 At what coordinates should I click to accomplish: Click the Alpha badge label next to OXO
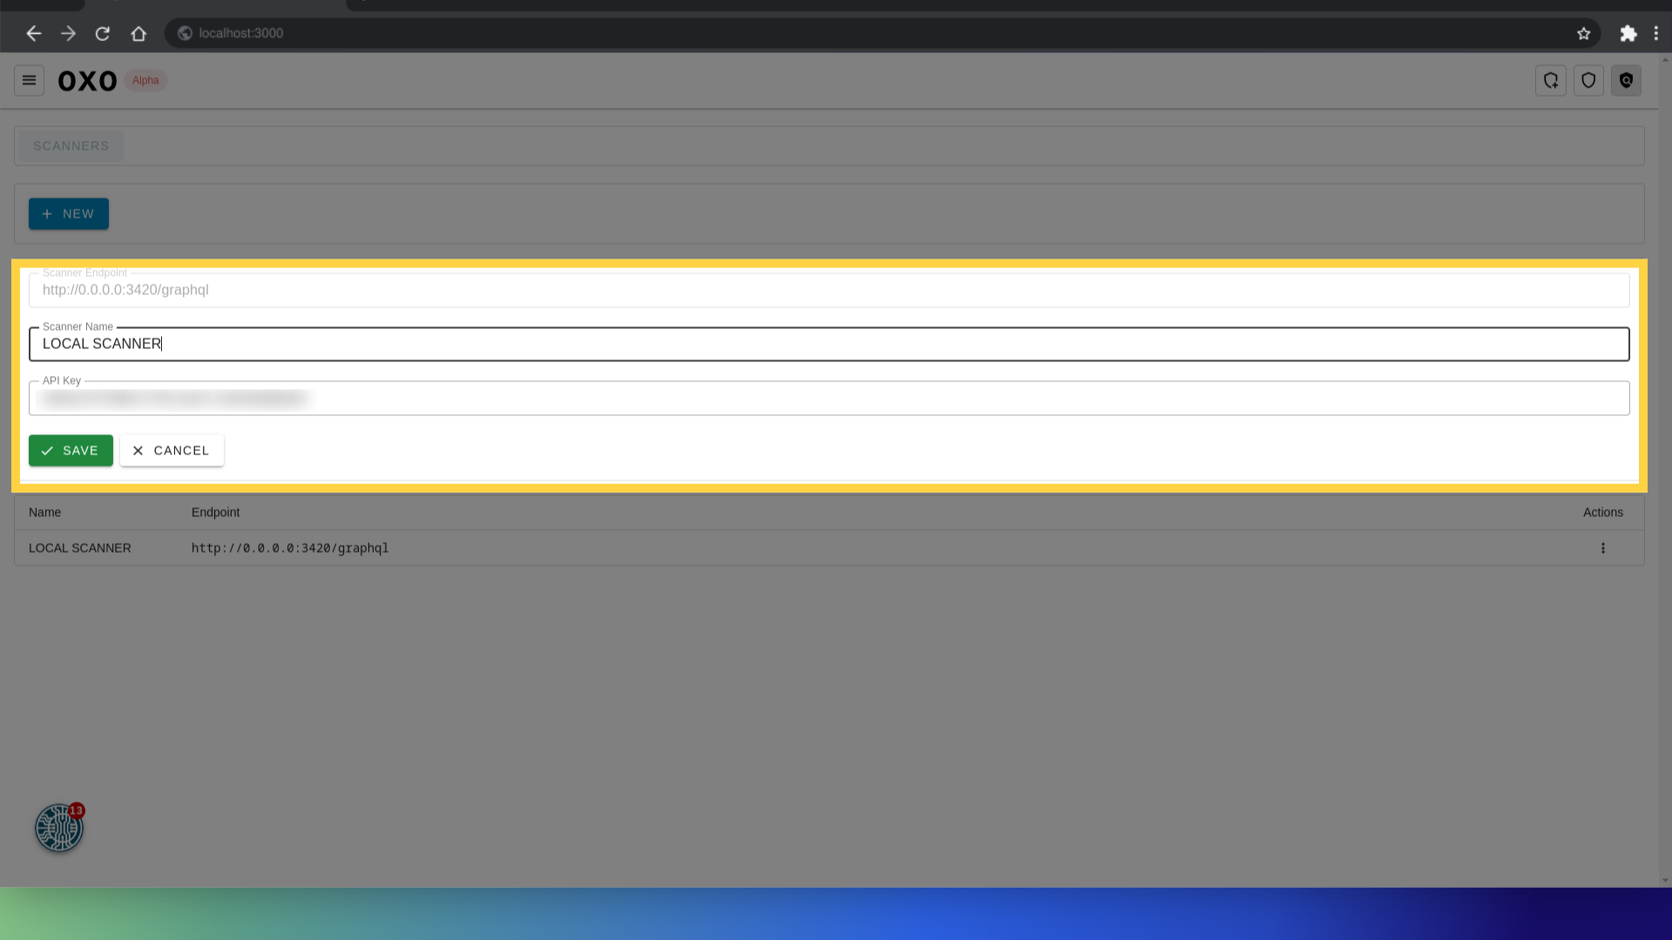(145, 80)
